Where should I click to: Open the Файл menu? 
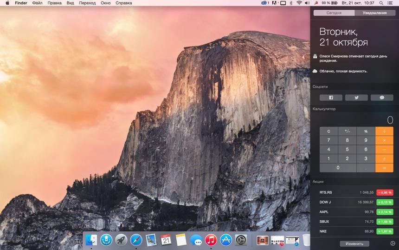(37, 3)
